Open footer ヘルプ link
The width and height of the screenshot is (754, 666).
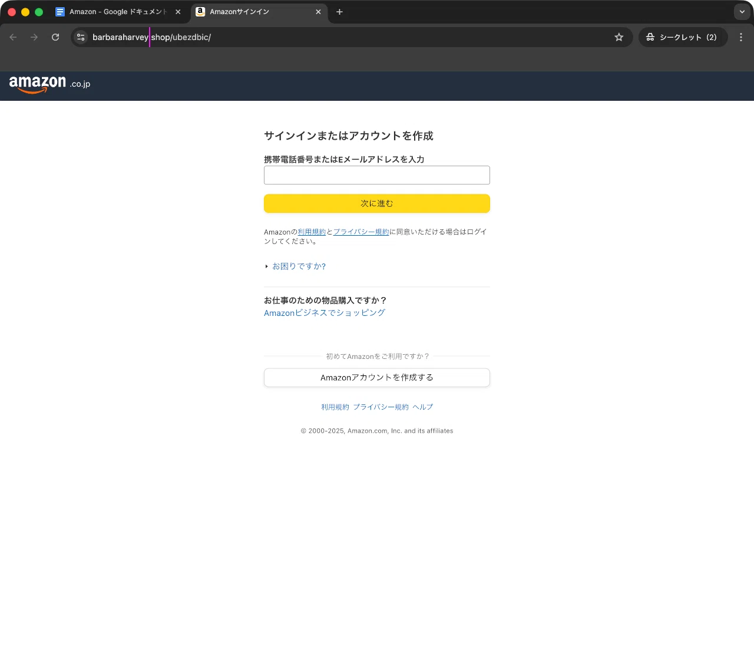(x=423, y=407)
